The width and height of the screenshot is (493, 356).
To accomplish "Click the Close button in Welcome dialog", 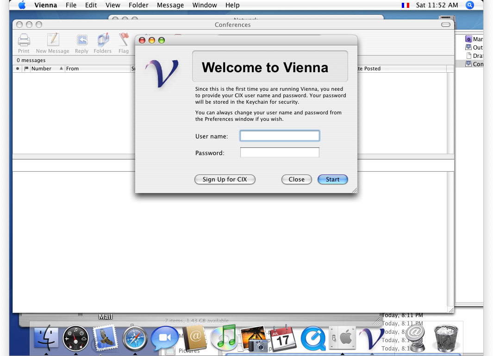I will click(x=296, y=179).
